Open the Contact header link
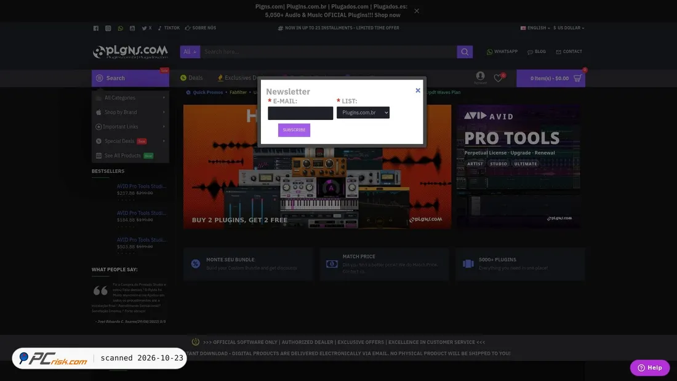Viewport: 677px width, 381px height. click(x=569, y=52)
